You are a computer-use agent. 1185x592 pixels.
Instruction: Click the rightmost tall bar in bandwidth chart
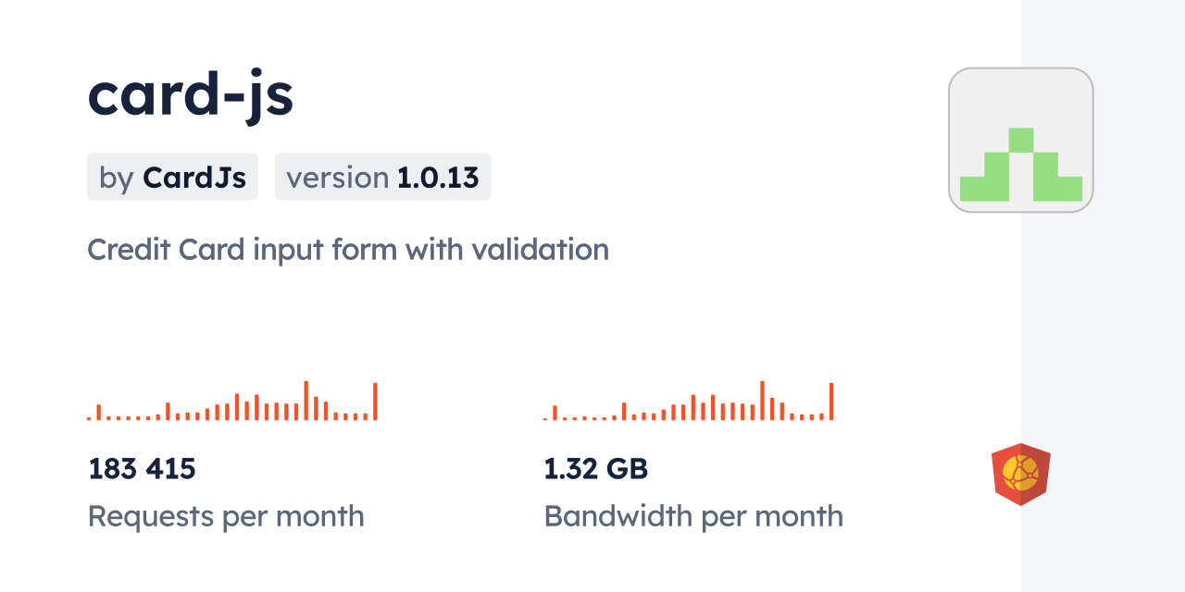(831, 401)
